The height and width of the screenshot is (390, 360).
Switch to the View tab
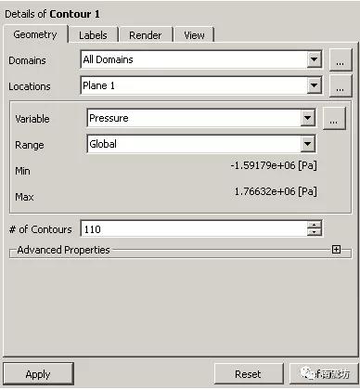(194, 35)
